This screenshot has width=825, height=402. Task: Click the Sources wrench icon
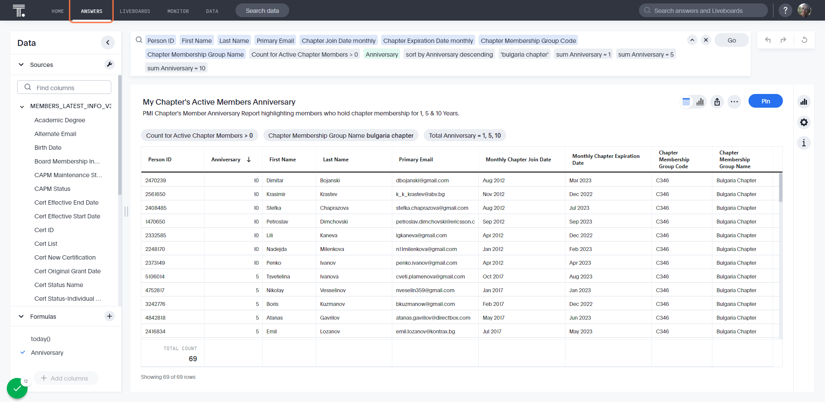coord(110,64)
